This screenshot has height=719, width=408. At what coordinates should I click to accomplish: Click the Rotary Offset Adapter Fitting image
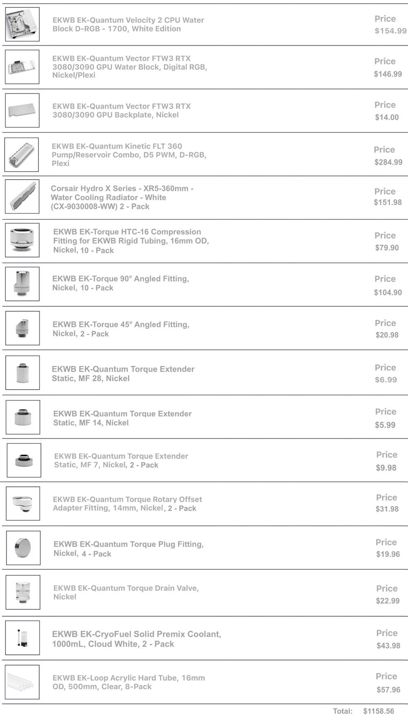pyautogui.click(x=23, y=503)
